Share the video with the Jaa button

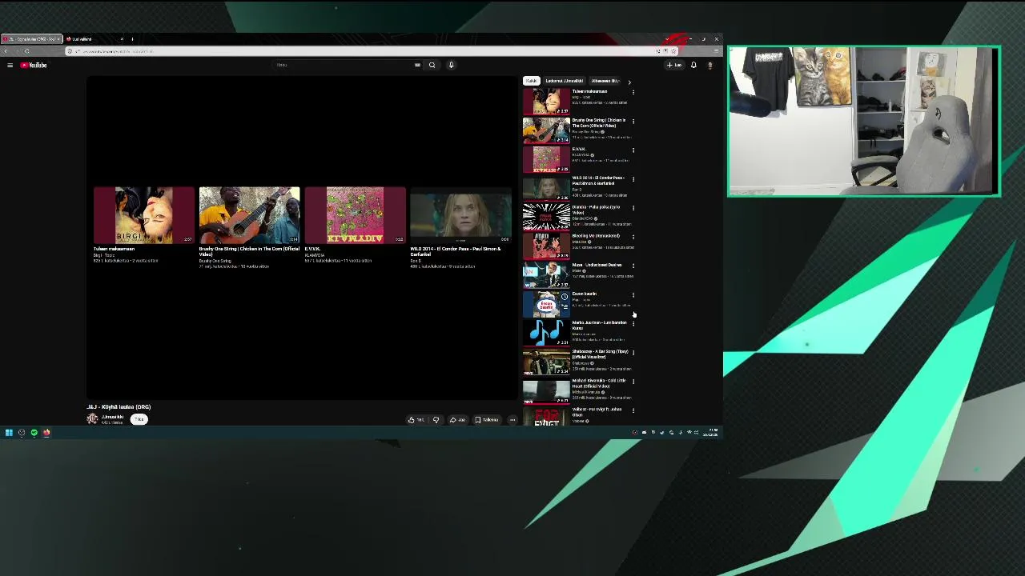click(457, 420)
